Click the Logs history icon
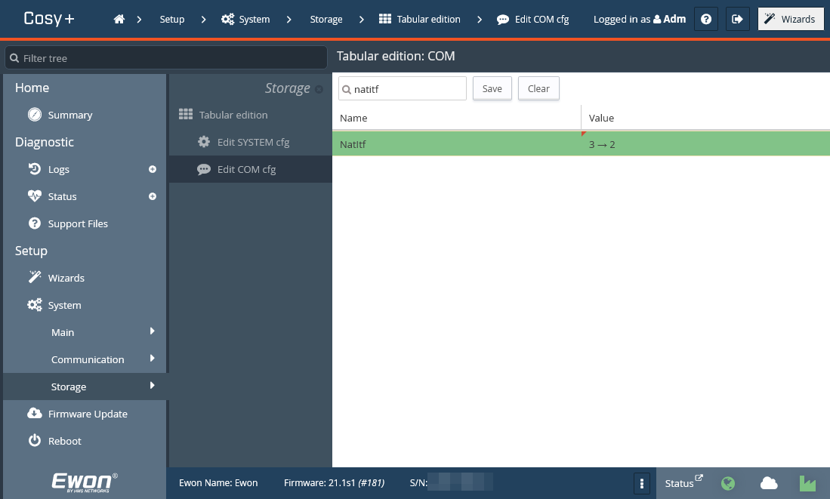830x499 pixels. click(x=35, y=169)
